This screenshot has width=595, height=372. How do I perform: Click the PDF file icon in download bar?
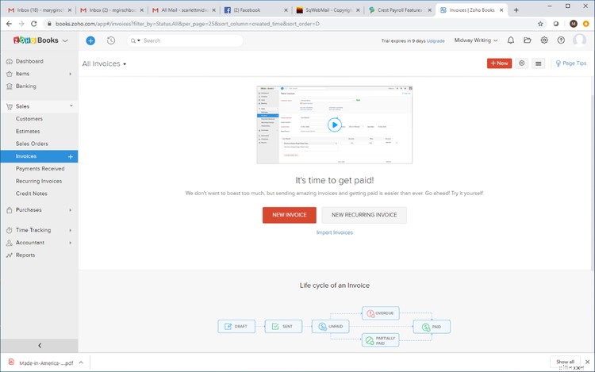11,362
